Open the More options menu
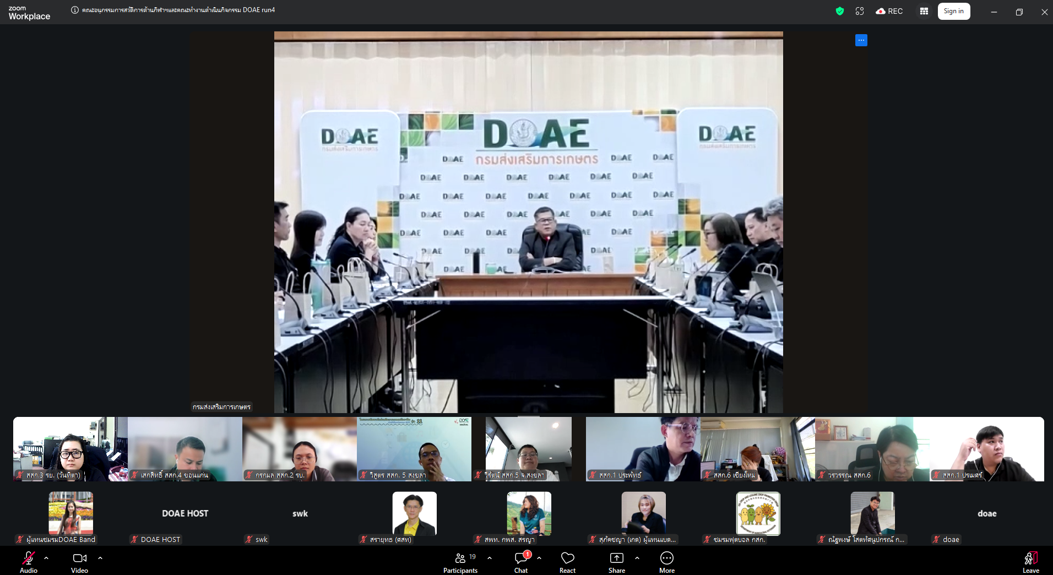The height and width of the screenshot is (575, 1053). click(666, 562)
